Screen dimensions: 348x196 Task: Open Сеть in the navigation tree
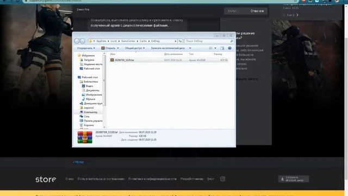85,117
